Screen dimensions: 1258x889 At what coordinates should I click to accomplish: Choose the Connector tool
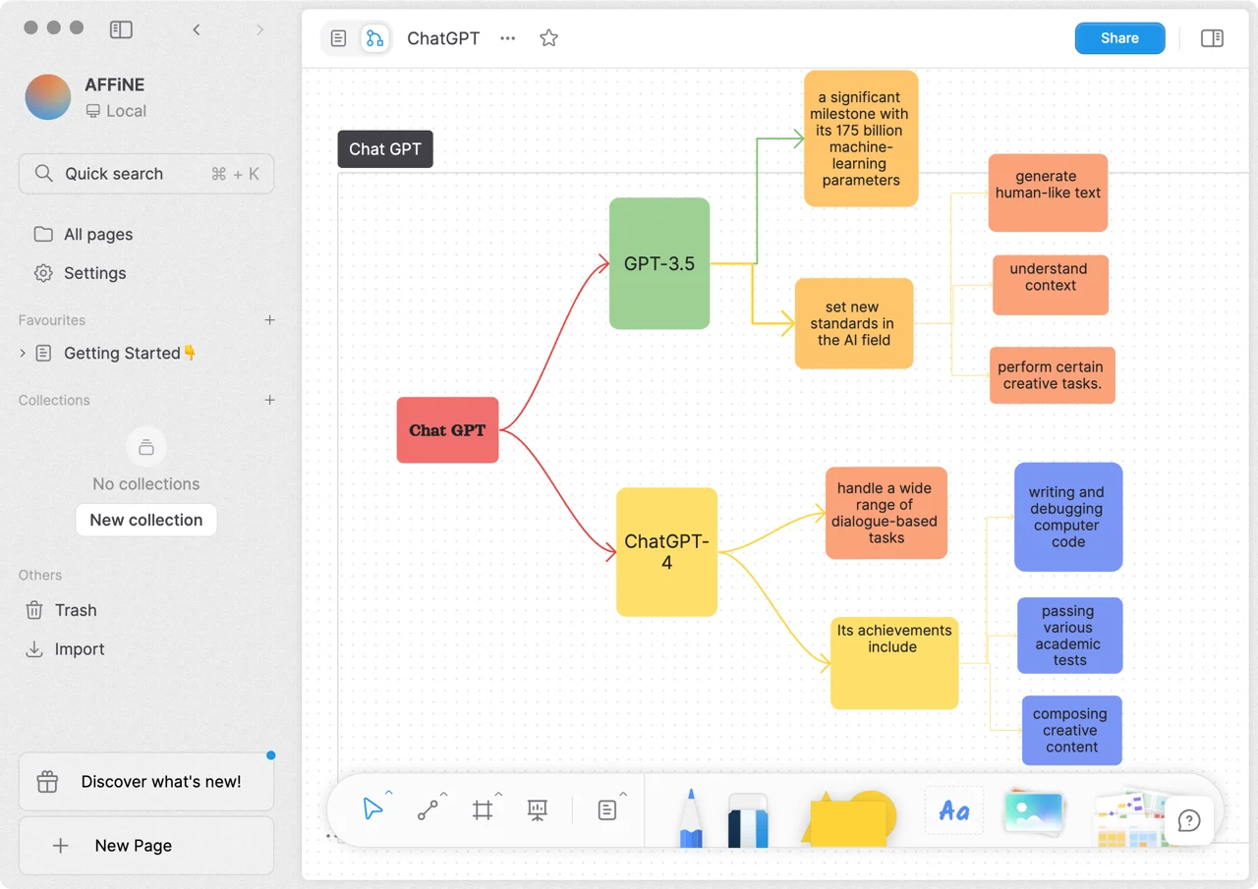click(428, 809)
